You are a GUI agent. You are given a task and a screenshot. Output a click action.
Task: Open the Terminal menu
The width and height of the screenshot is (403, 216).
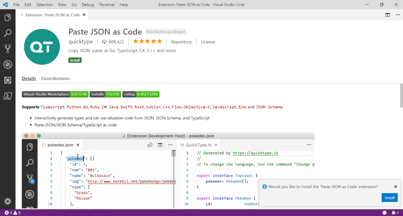(107, 5)
